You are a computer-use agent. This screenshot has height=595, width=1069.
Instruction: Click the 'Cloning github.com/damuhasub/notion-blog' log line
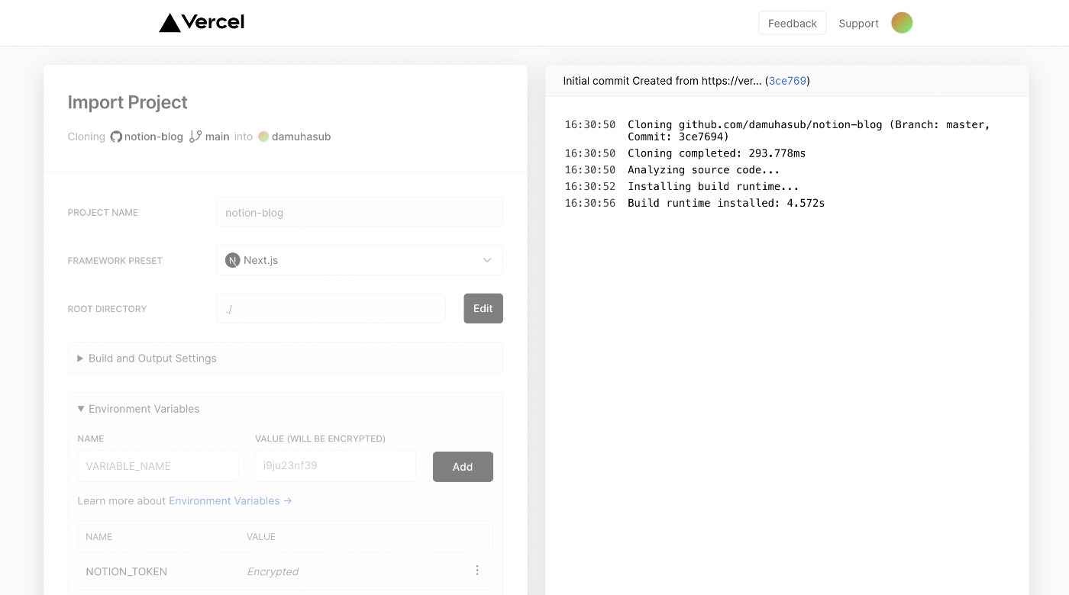pos(809,130)
